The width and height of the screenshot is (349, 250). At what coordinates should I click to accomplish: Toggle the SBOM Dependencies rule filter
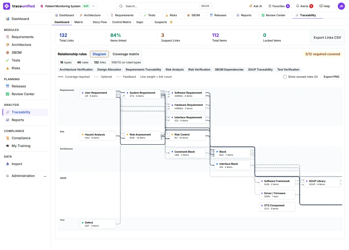tap(229, 70)
